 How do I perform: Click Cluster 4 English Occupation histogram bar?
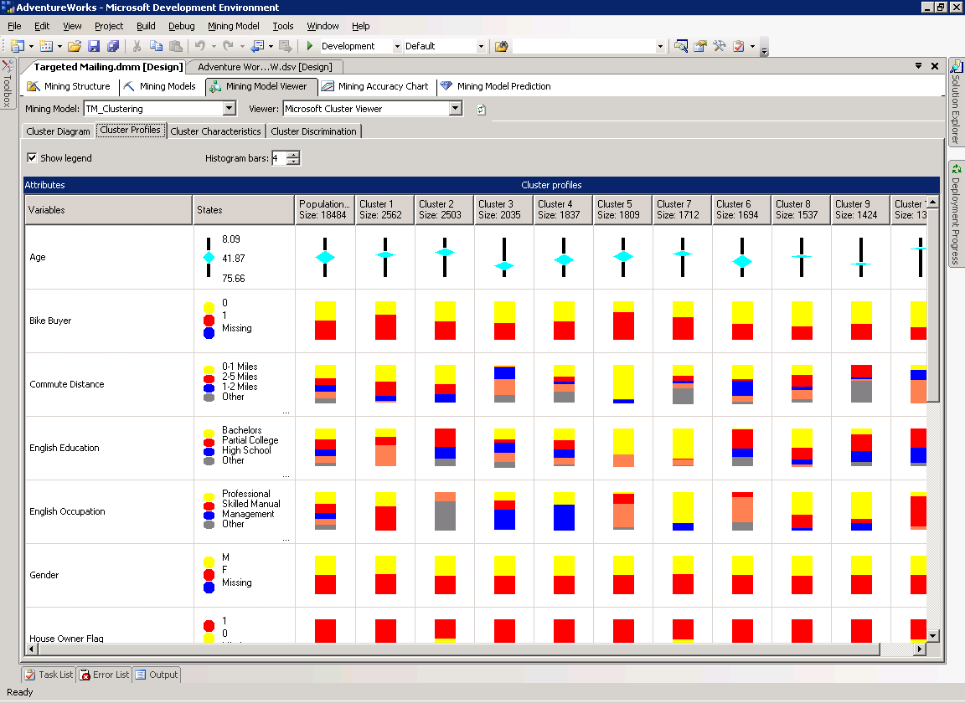point(564,511)
